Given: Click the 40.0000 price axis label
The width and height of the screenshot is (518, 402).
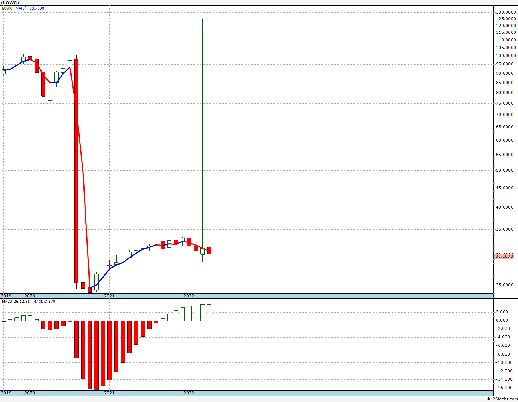Looking at the screenshot, I should [x=505, y=207].
